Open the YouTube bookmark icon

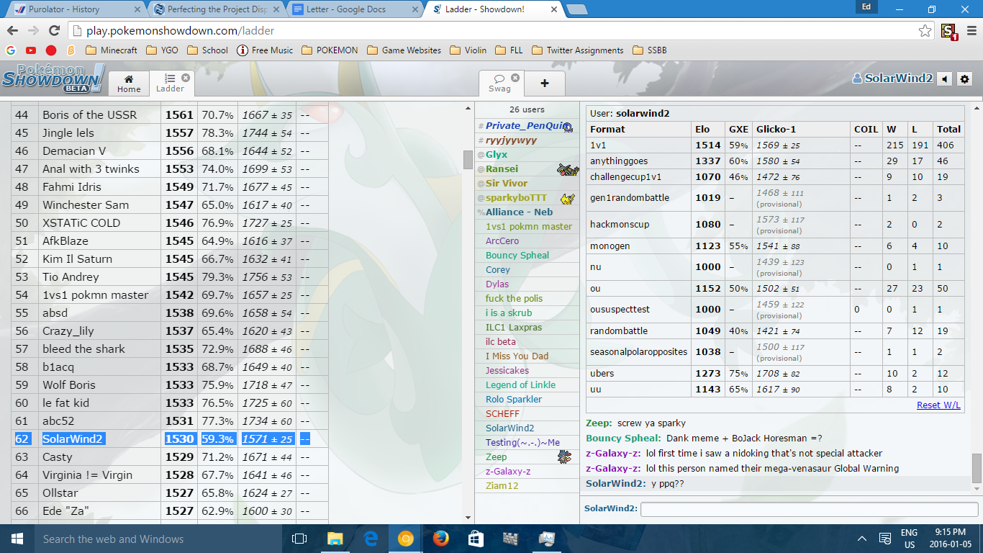pyautogui.click(x=31, y=50)
